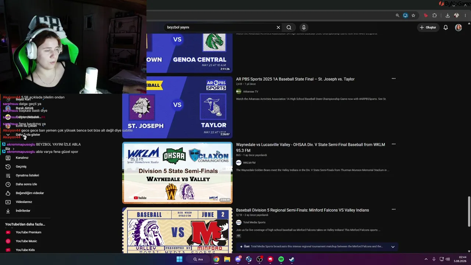Image resolution: width=471 pixels, height=265 pixels.
Task: Open Minford Falcons VS Valley Indians video title
Action: pyautogui.click(x=302, y=210)
